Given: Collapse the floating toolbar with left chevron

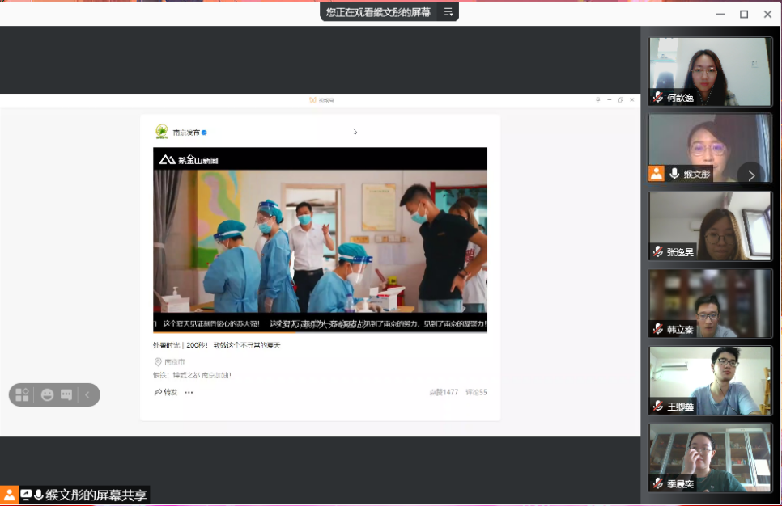Looking at the screenshot, I should tap(87, 394).
